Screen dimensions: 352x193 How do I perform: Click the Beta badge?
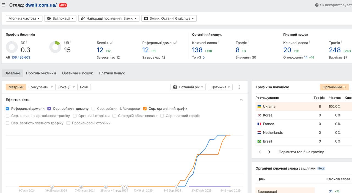[x=321, y=168]
